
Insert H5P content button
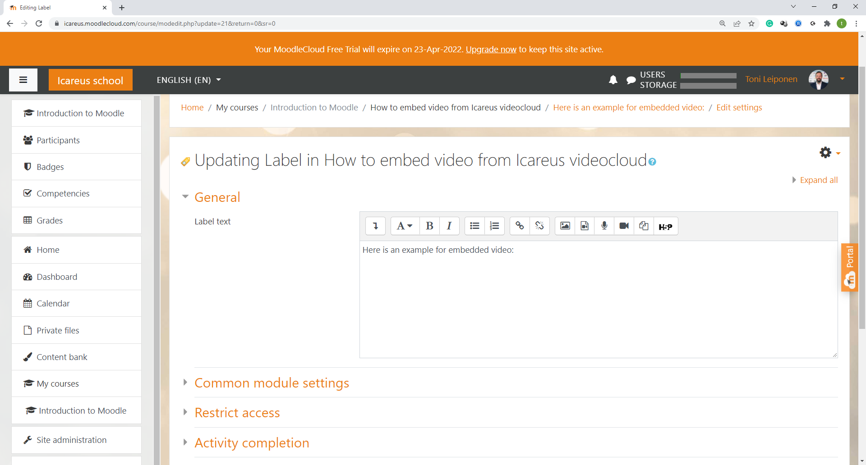[665, 226]
